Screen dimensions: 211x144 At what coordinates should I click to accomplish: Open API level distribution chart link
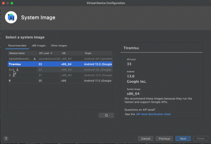[x=153, y=114]
